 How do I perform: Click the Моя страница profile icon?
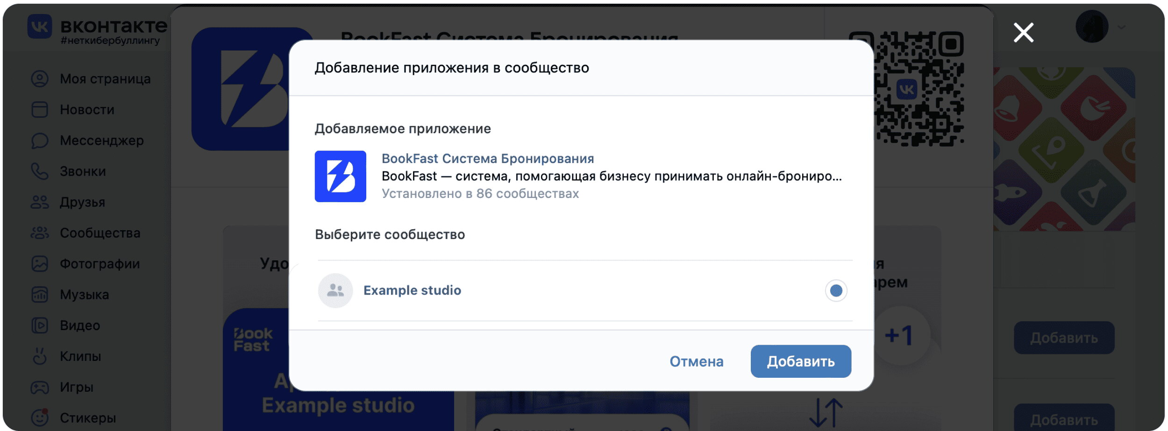[40, 79]
